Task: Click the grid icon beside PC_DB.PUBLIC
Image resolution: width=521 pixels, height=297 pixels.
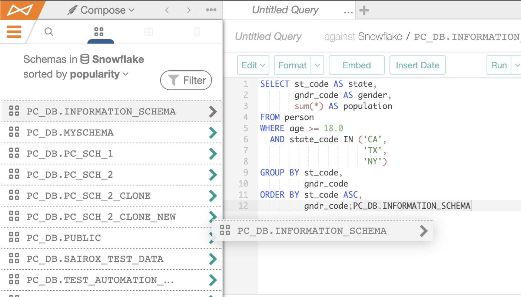Action: point(14,237)
